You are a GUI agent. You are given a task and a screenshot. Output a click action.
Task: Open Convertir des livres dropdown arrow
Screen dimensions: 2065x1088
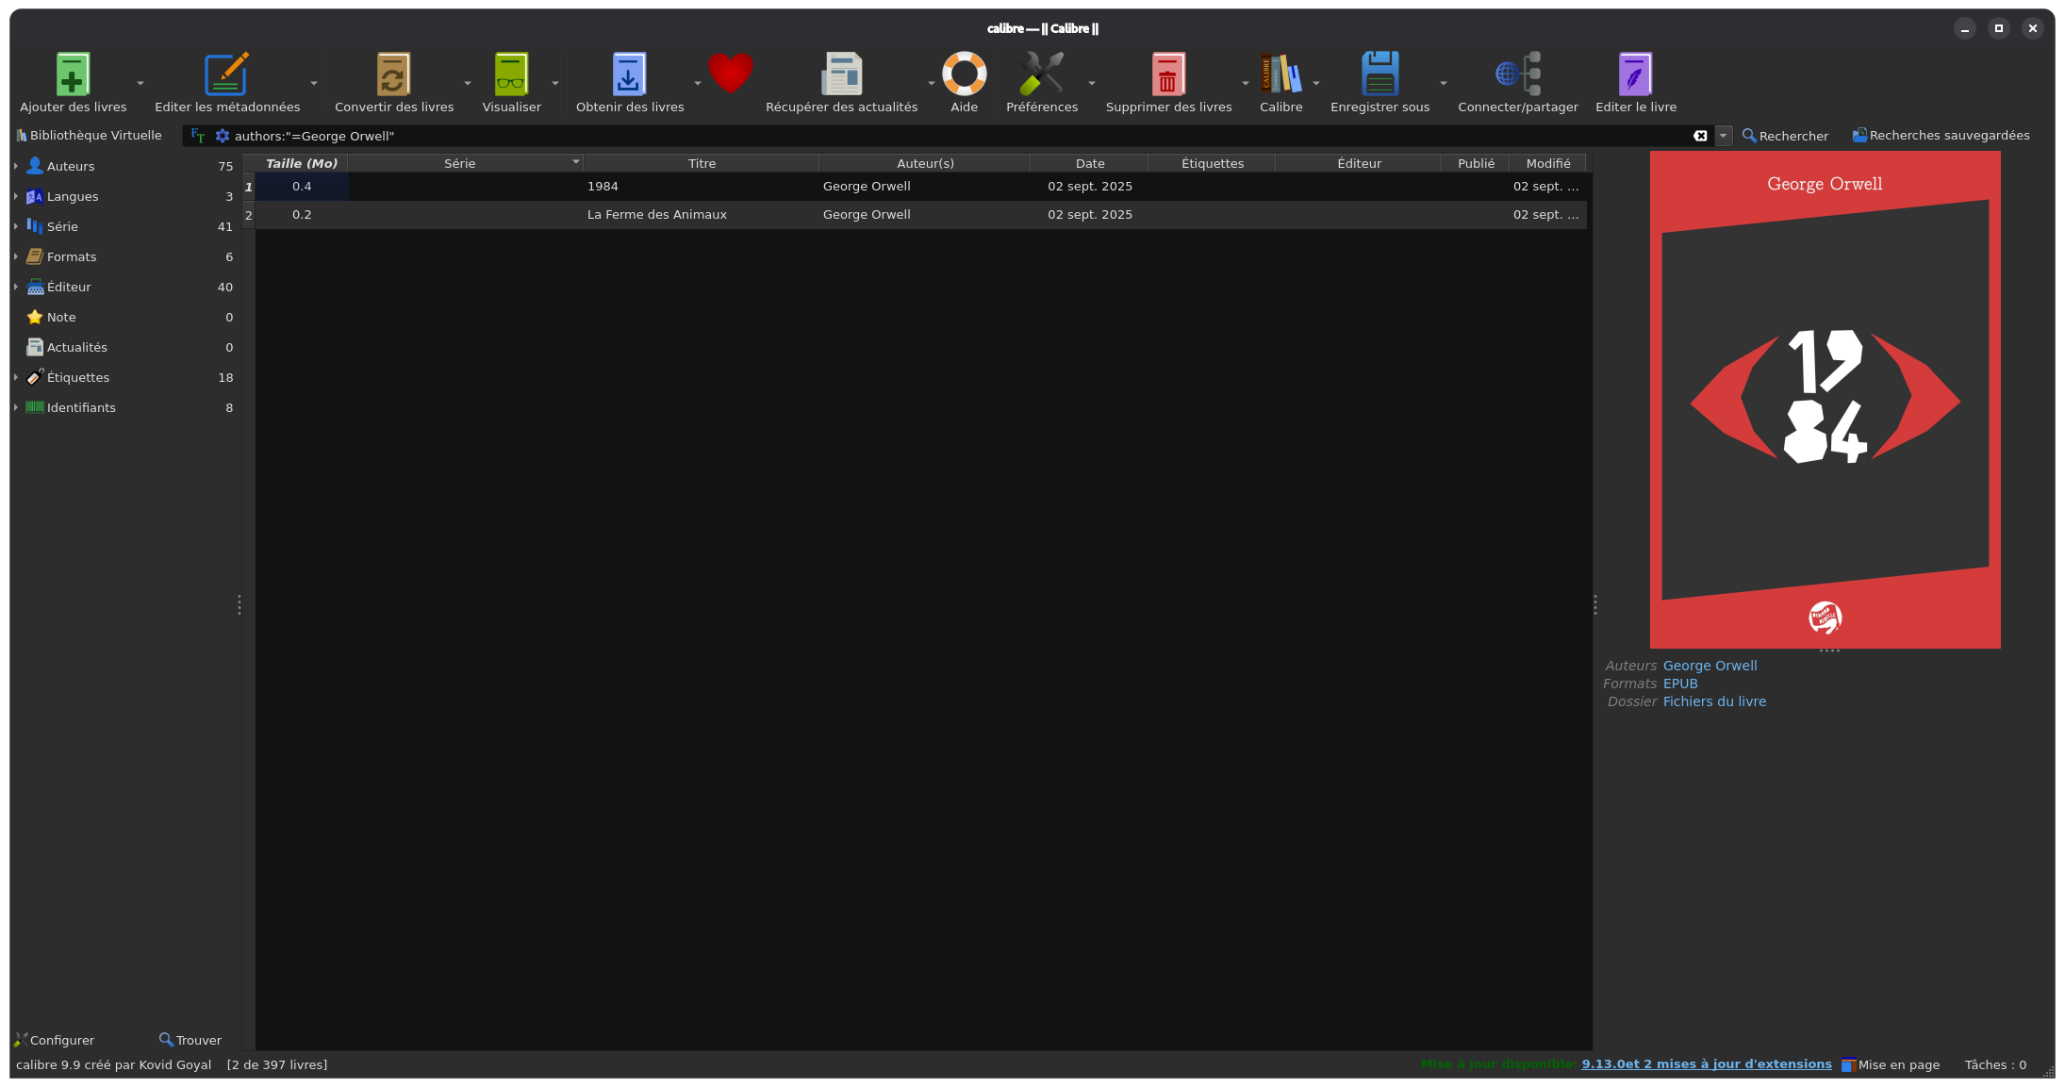click(468, 83)
